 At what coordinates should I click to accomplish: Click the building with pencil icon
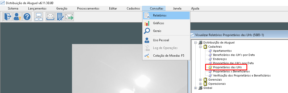pyautogui.click(x=60, y=17)
